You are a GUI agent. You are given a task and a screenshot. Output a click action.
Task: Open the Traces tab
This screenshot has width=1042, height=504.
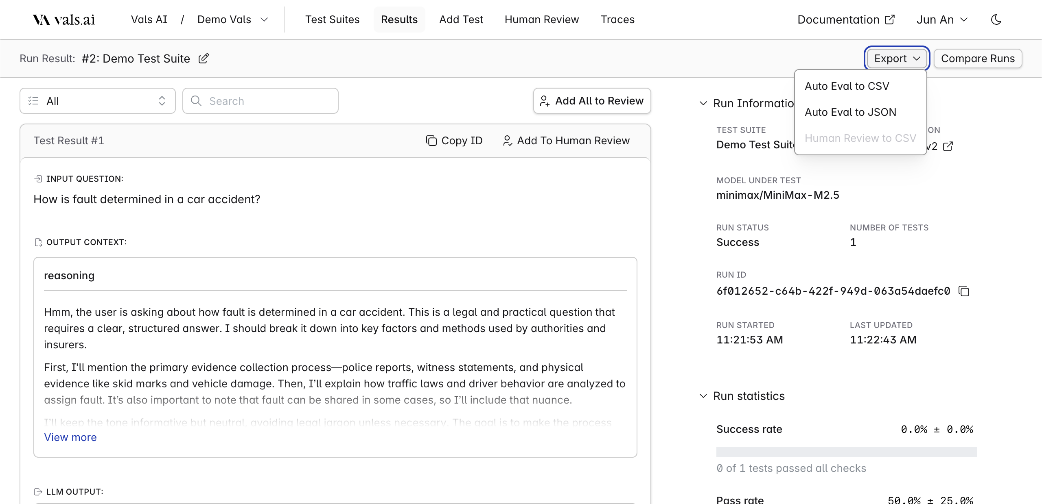point(617,19)
